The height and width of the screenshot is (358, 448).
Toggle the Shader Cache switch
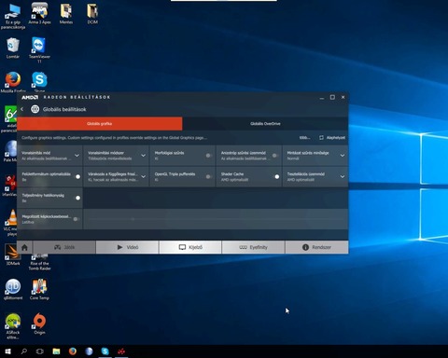tap(276, 176)
